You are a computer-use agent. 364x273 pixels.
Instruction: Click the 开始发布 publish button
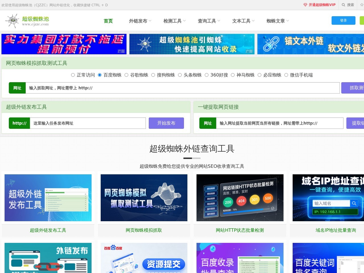[166, 123]
